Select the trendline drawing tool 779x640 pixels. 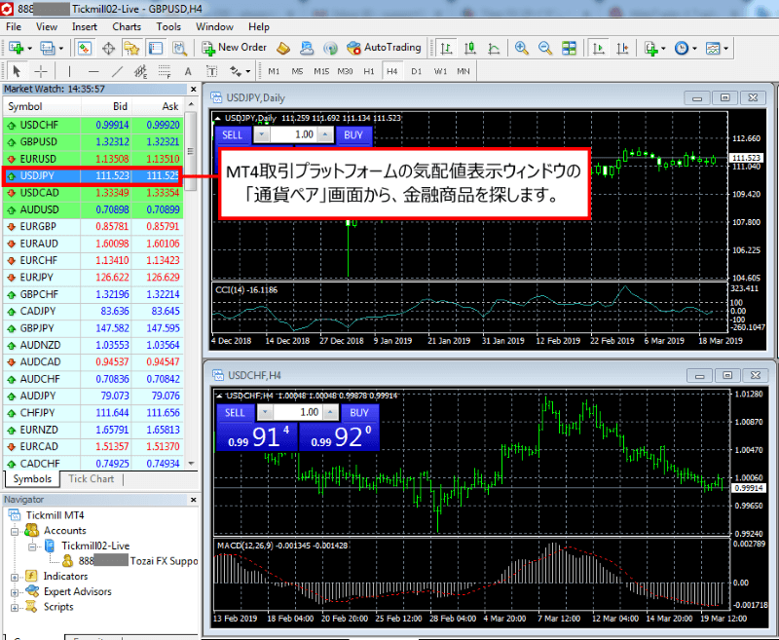click(117, 71)
